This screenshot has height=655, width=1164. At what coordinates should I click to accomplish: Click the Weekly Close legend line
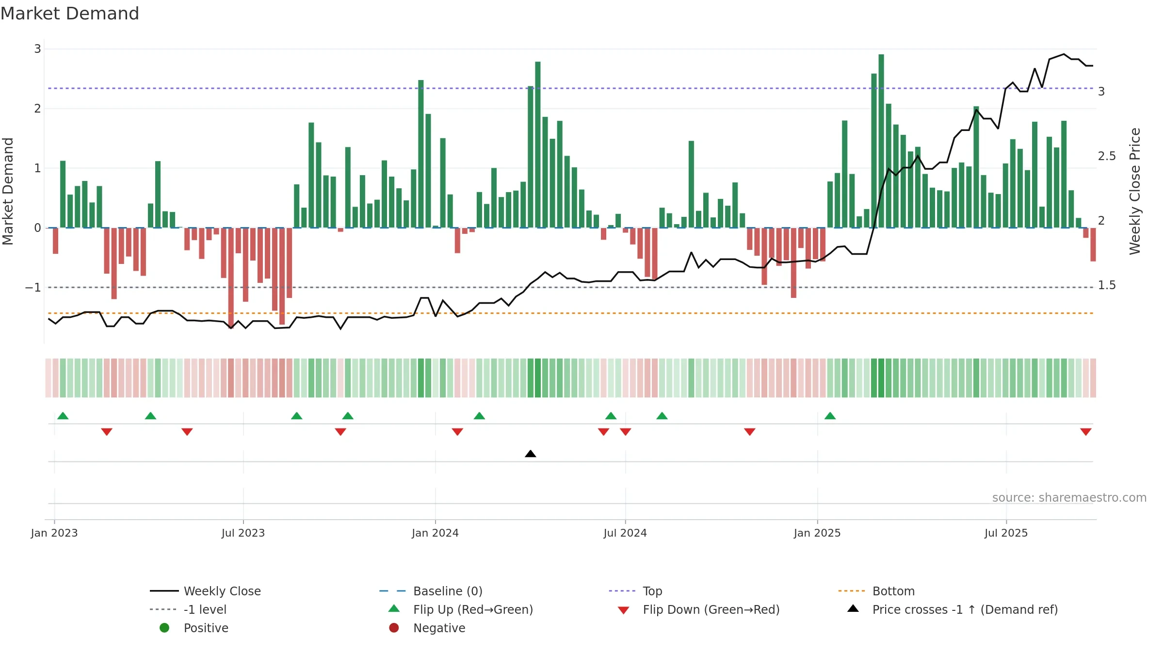[x=164, y=591]
